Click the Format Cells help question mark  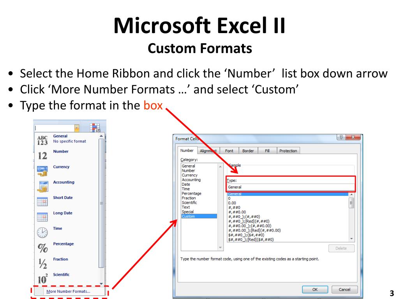(x=341, y=137)
